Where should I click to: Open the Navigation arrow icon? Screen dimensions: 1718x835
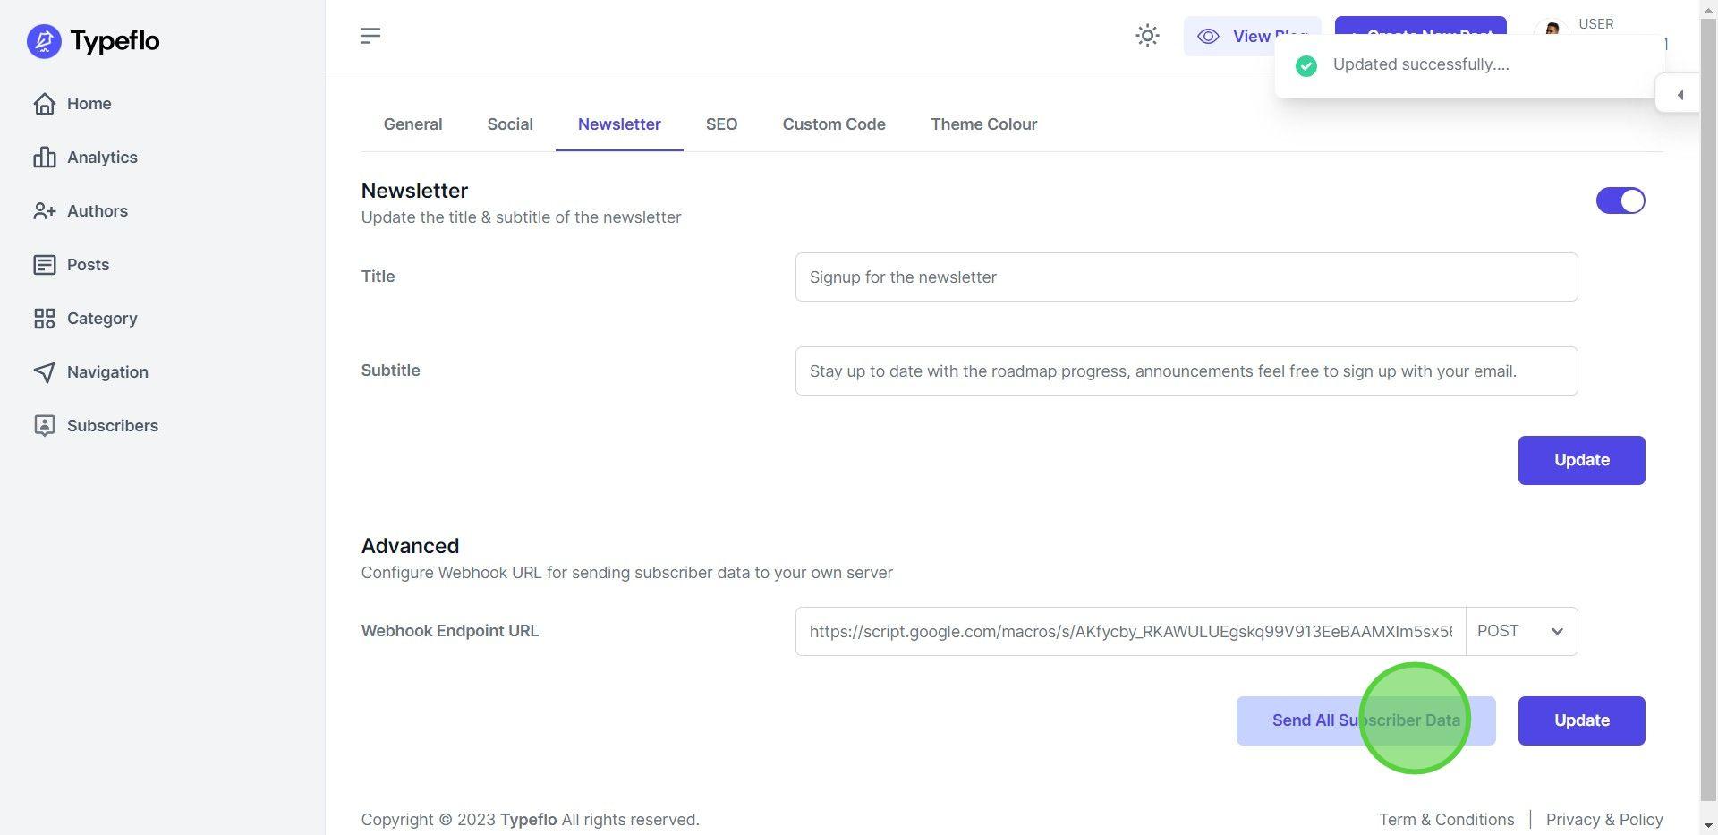coord(44,372)
